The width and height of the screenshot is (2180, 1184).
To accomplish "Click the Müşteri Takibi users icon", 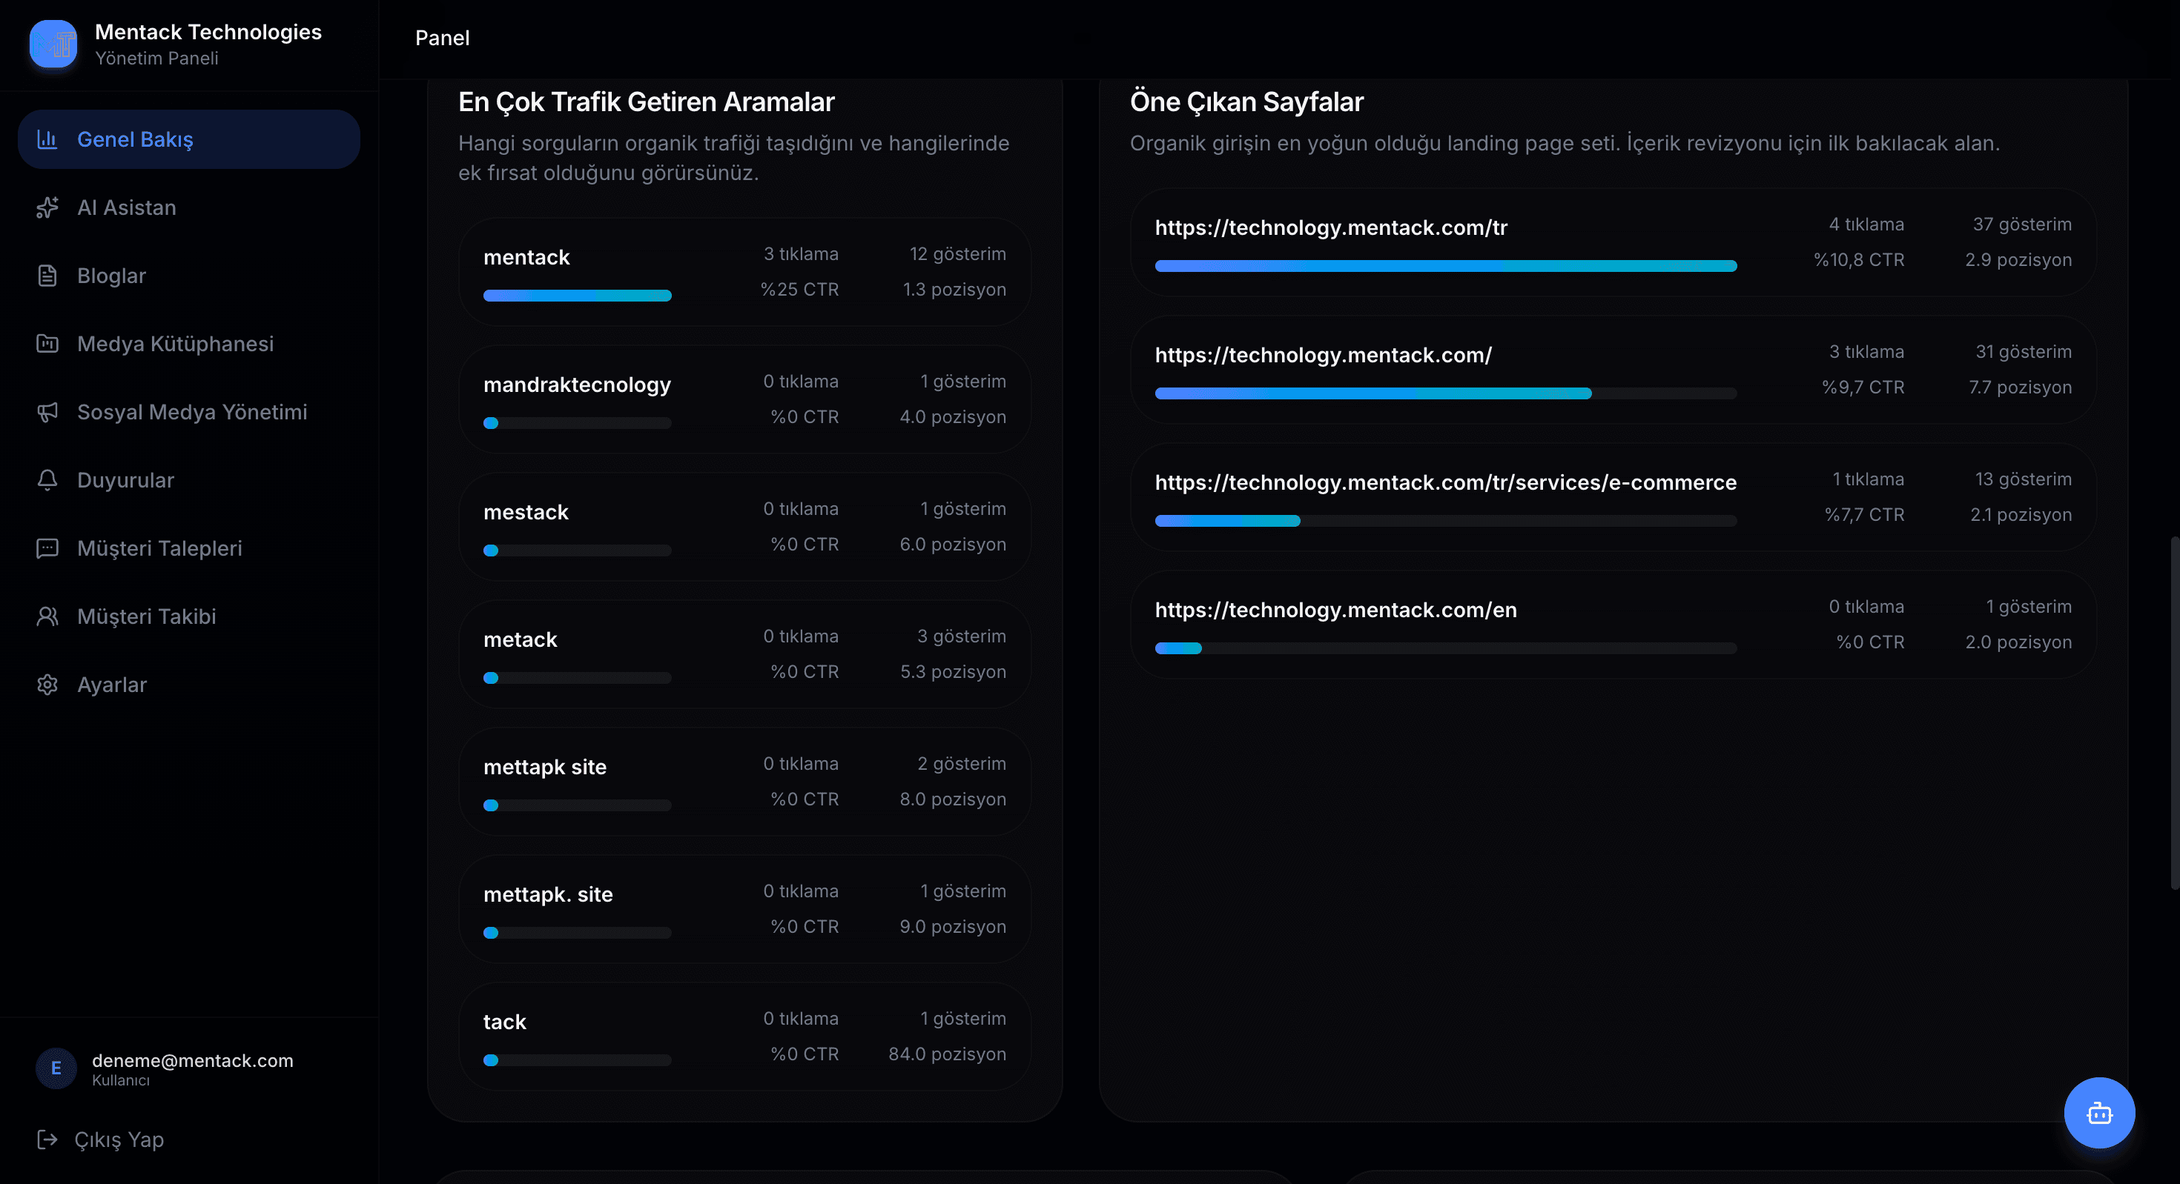I will 47,616.
